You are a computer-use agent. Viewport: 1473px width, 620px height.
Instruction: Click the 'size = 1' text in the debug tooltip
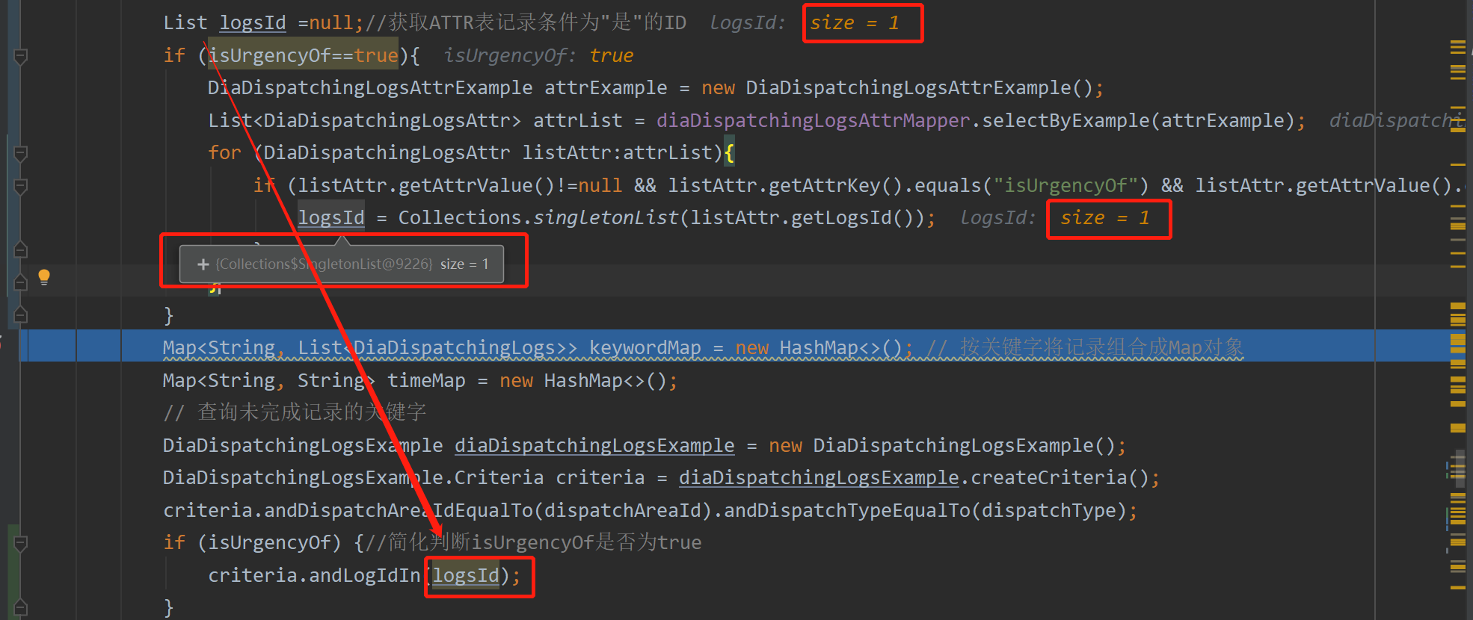(464, 264)
